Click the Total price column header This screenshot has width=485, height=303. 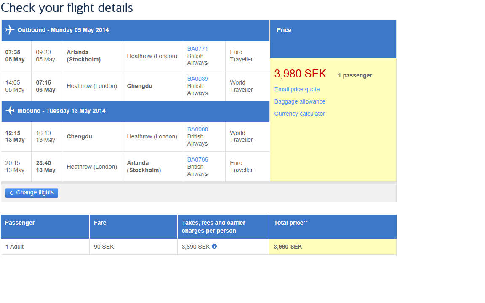pyautogui.click(x=291, y=223)
